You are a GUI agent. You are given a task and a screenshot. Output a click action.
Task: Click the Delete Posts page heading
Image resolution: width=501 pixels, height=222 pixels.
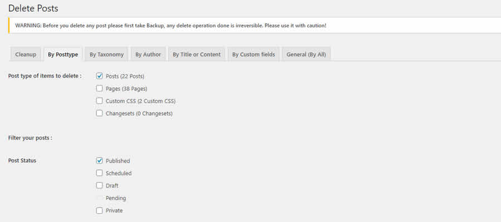coord(33,8)
